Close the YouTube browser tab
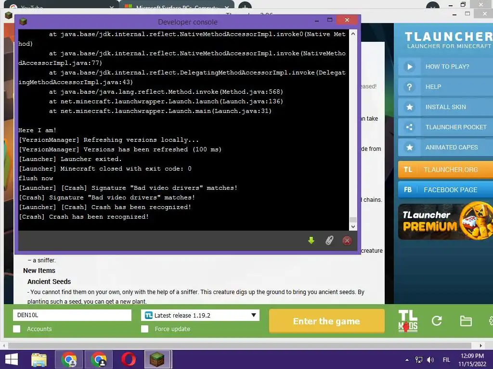The image size is (493, 369). click(x=112, y=7)
